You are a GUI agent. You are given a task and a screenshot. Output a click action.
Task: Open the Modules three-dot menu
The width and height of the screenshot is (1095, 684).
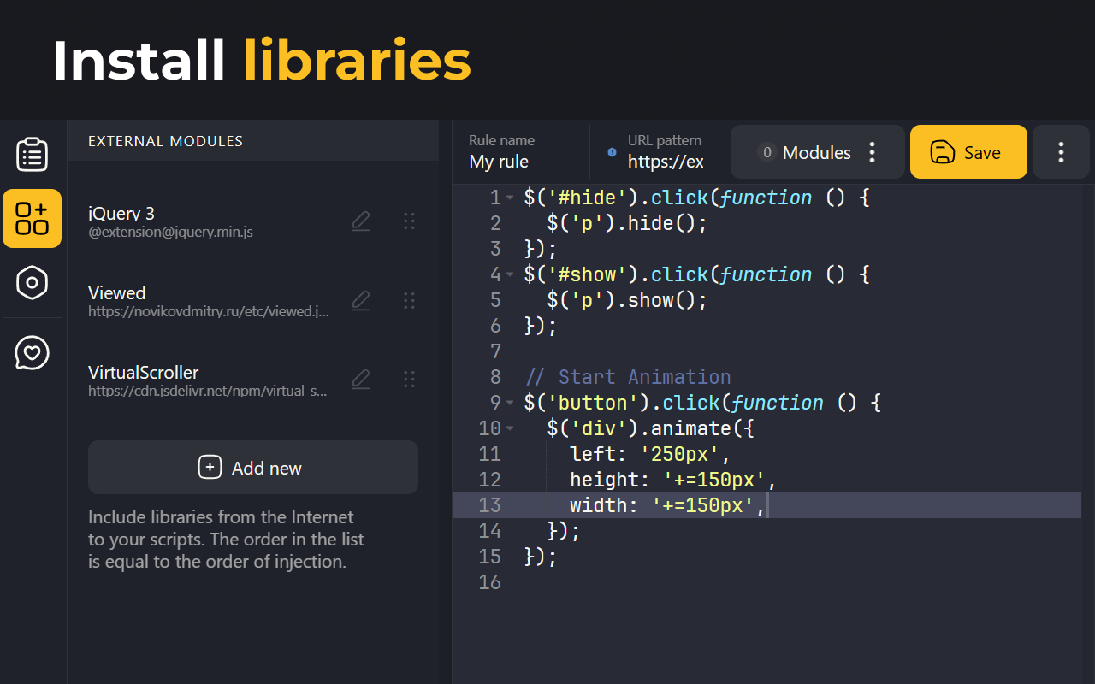point(872,152)
